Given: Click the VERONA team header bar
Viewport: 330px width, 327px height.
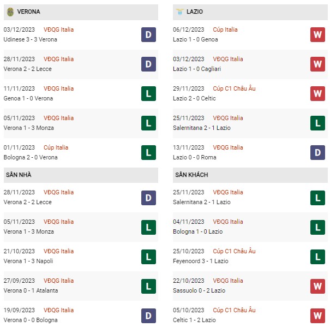Looking at the screenshot, I should point(81,12).
